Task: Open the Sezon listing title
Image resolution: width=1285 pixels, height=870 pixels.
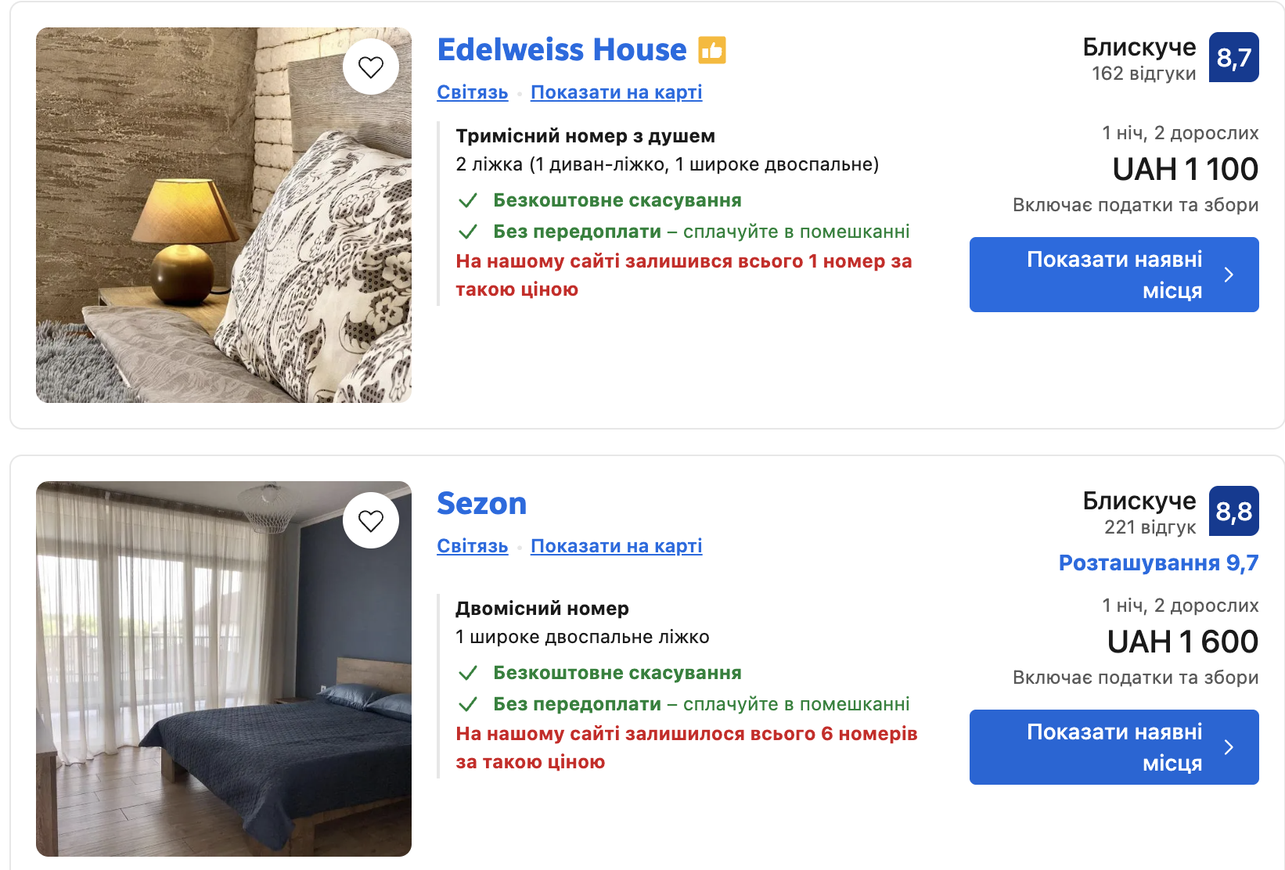Action: click(x=482, y=504)
